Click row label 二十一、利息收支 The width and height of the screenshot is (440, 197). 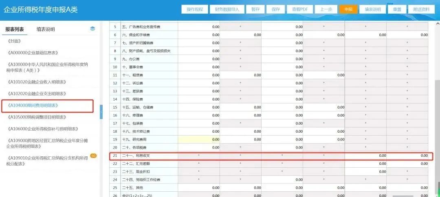(136, 155)
